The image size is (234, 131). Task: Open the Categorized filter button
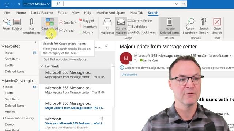(x=50, y=26)
